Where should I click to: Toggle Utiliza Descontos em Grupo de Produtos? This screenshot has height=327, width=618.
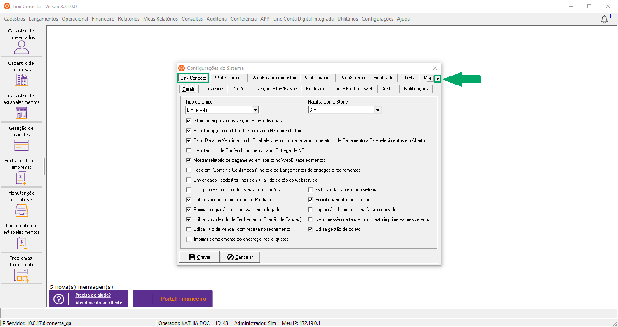189,200
